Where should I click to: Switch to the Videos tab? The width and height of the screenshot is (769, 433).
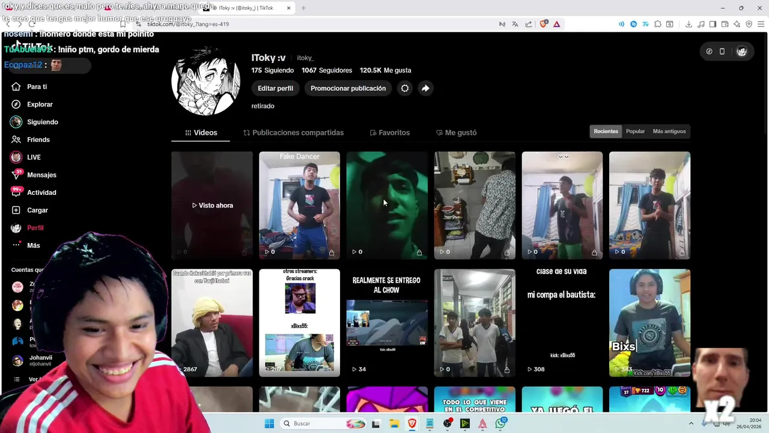[201, 132]
